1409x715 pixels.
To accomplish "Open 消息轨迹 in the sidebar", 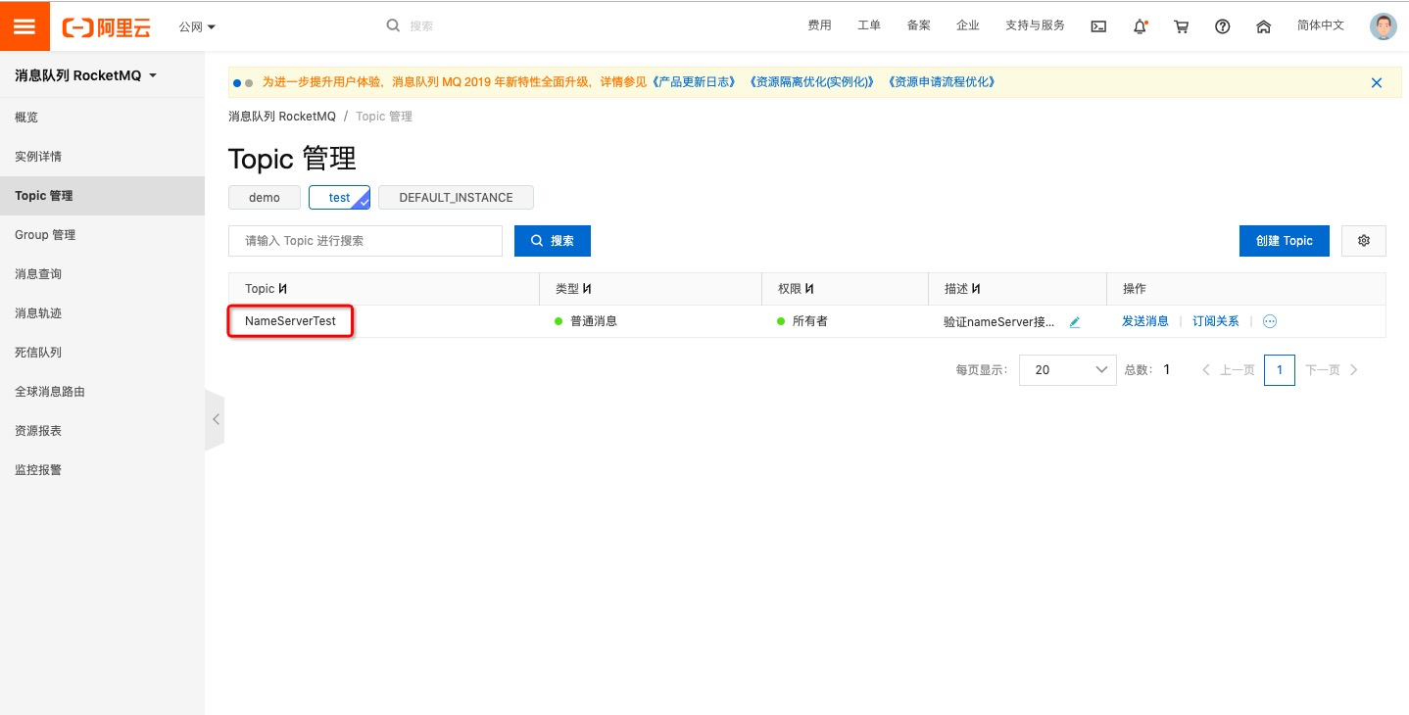I will [x=102, y=313].
